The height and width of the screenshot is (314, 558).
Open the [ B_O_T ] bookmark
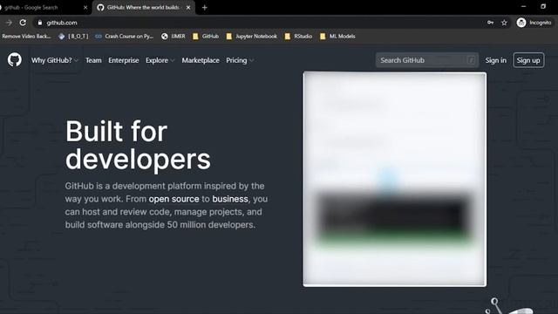point(73,36)
